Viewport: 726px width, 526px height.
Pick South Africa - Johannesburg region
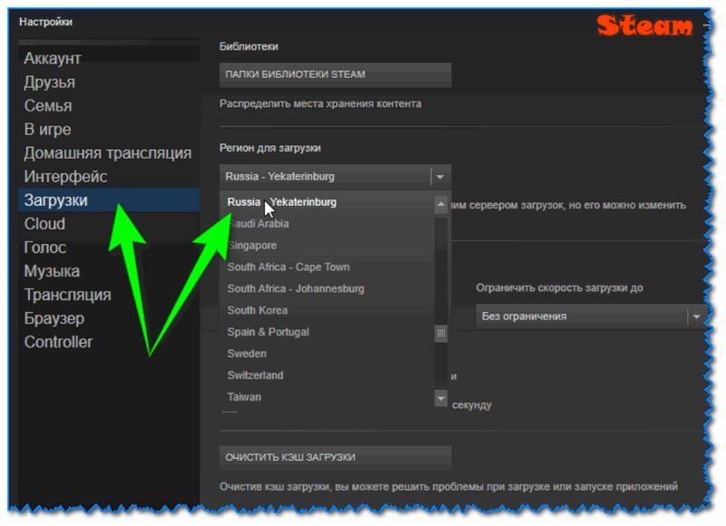[x=327, y=288]
